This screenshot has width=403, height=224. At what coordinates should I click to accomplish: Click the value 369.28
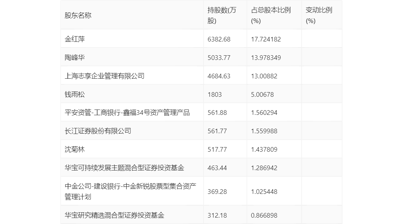tap(217, 192)
